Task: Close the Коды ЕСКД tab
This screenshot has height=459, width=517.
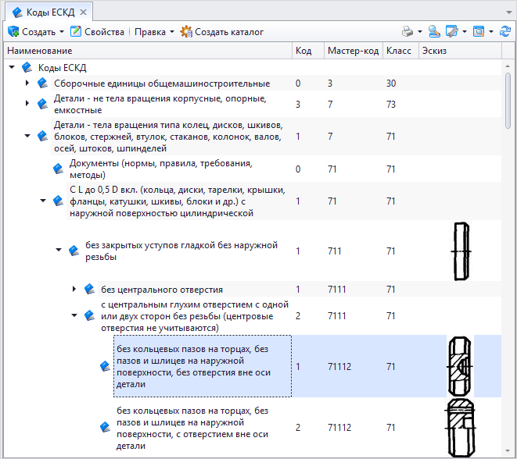Action: coord(83,11)
